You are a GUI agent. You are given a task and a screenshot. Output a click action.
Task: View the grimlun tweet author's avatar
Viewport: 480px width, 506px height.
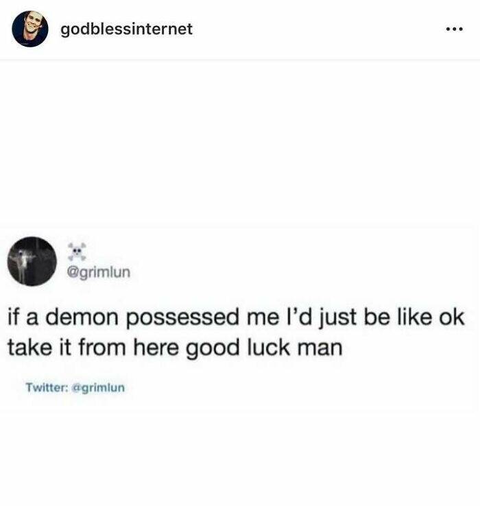point(32,261)
